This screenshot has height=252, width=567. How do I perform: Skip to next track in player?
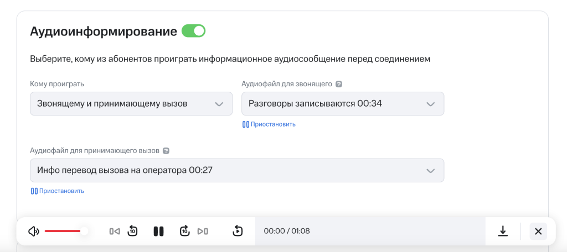coord(203,232)
